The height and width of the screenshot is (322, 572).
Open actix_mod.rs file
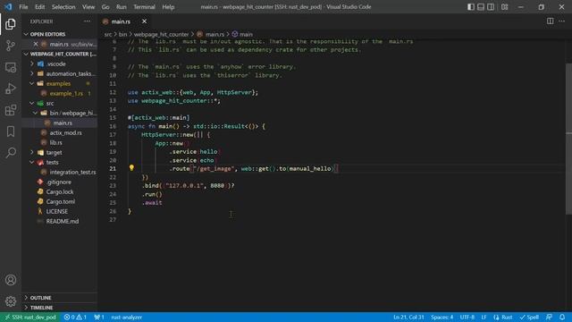tap(65, 133)
